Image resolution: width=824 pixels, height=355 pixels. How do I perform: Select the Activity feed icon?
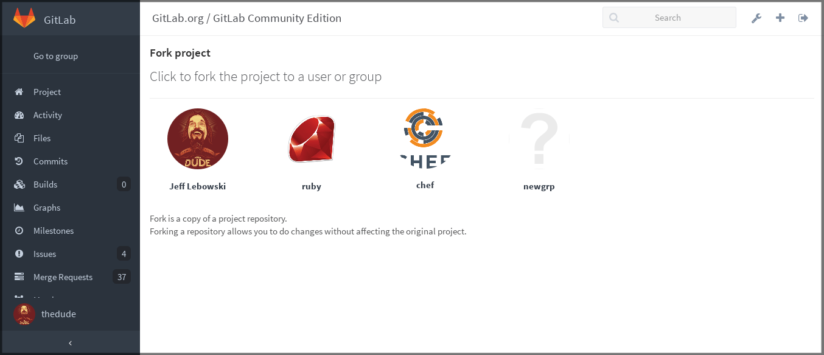tap(20, 115)
